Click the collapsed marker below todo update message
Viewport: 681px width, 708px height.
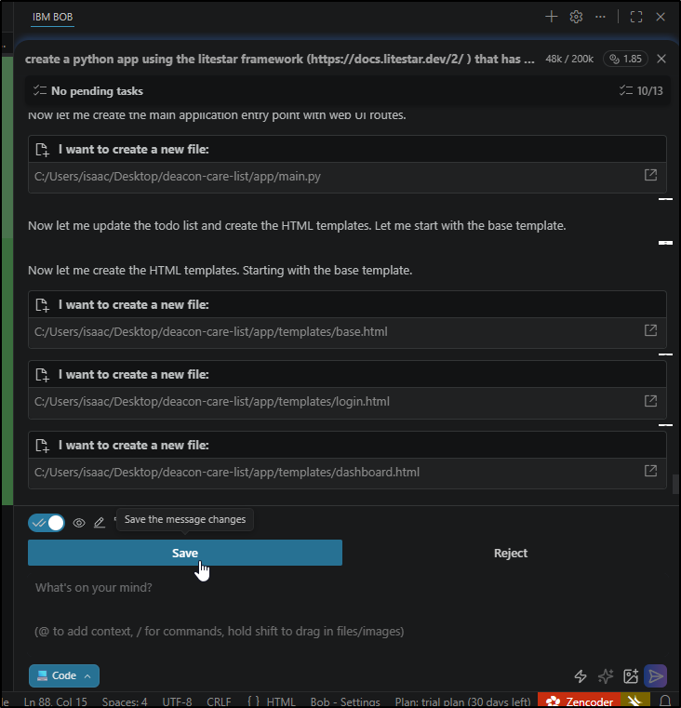[665, 243]
